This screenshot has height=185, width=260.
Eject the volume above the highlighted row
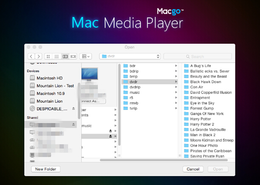[x=111, y=131]
